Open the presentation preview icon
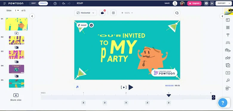Viewport: 233px width, 111px height. tap(206, 3)
